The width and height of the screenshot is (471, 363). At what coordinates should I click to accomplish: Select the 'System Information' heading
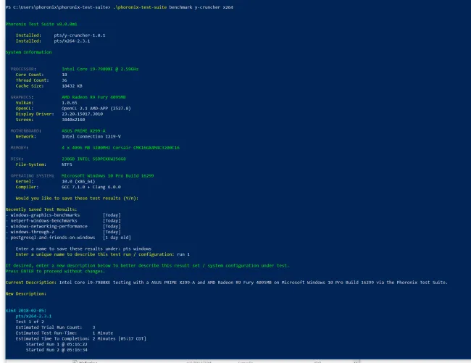[x=28, y=52]
